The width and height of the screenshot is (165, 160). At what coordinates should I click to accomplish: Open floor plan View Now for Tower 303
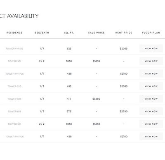[x=151, y=99]
